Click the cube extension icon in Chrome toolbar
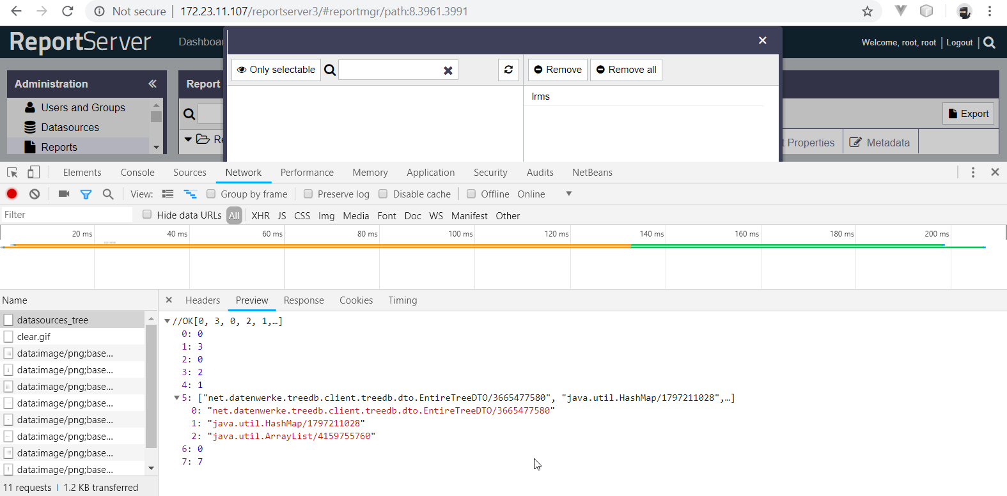1007x496 pixels. (x=926, y=11)
